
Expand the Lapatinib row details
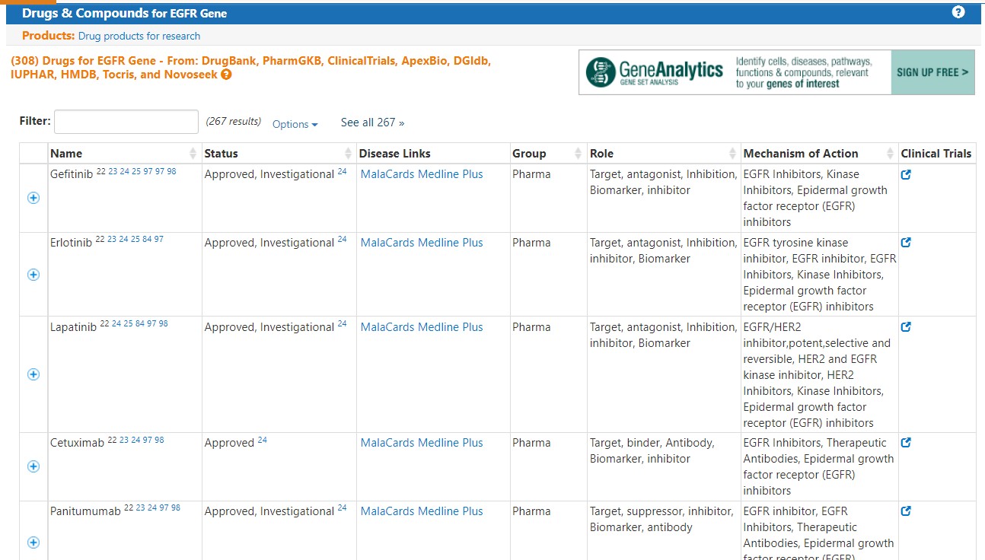(33, 374)
